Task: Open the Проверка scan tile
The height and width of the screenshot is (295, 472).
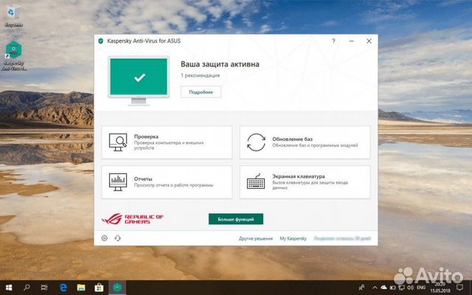Action: tap(167, 142)
